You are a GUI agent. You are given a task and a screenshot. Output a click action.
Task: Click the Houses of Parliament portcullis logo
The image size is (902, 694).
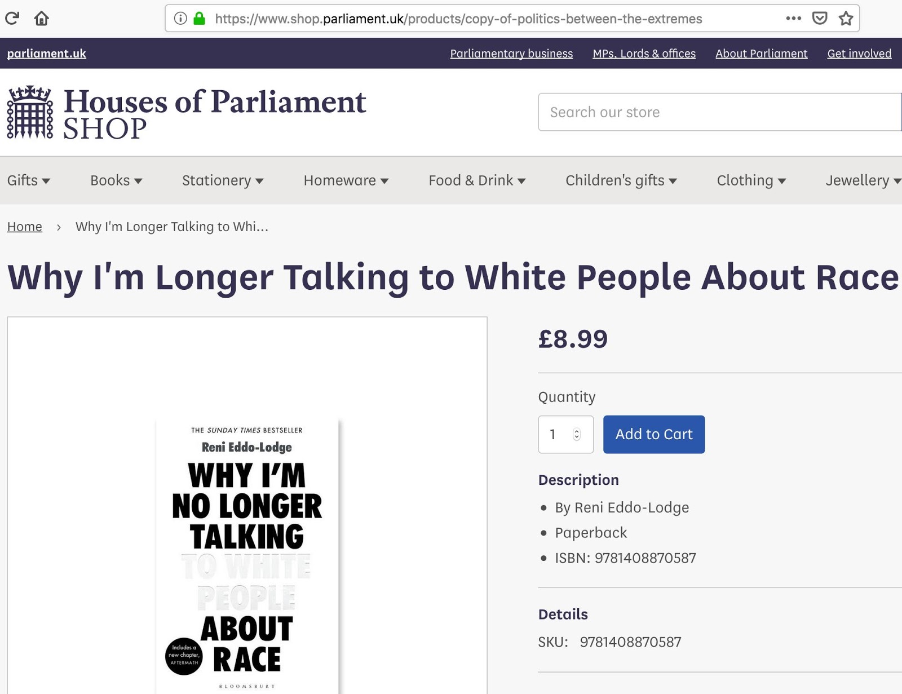pyautogui.click(x=30, y=112)
